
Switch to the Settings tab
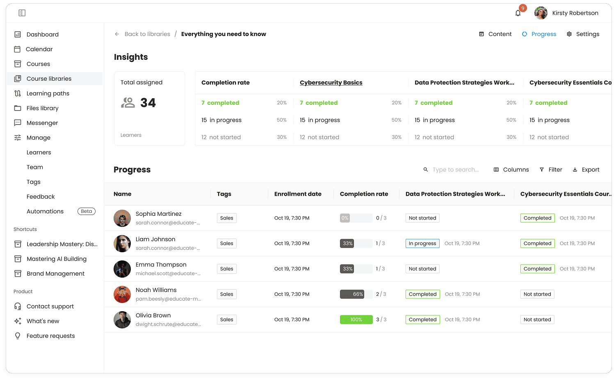pyautogui.click(x=583, y=34)
